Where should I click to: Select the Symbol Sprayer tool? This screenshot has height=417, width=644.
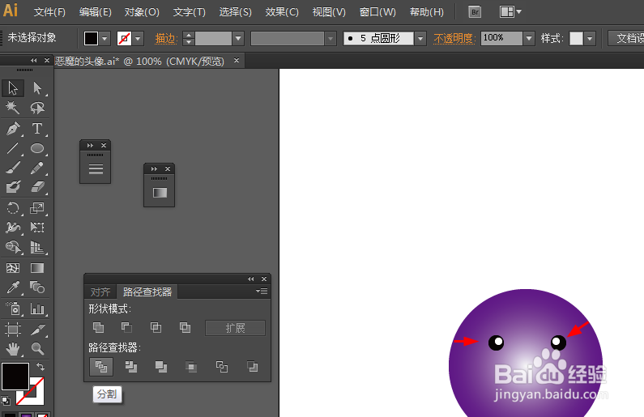pos(13,308)
